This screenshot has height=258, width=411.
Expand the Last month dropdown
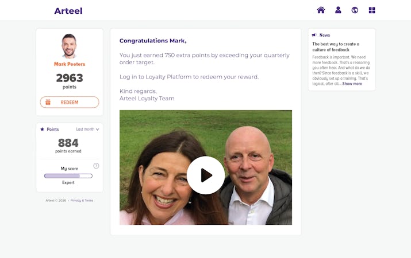(87, 129)
